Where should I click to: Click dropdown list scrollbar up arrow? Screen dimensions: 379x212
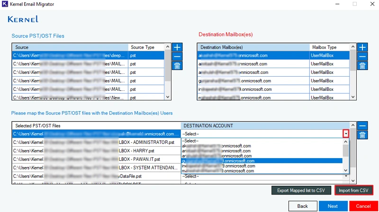click(346, 141)
